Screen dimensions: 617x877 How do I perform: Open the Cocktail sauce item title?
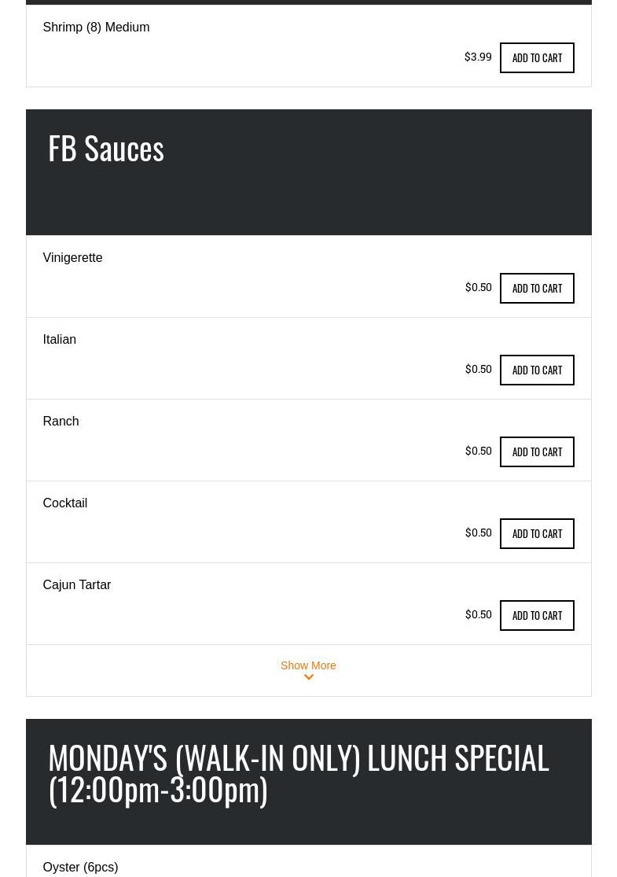64,503
